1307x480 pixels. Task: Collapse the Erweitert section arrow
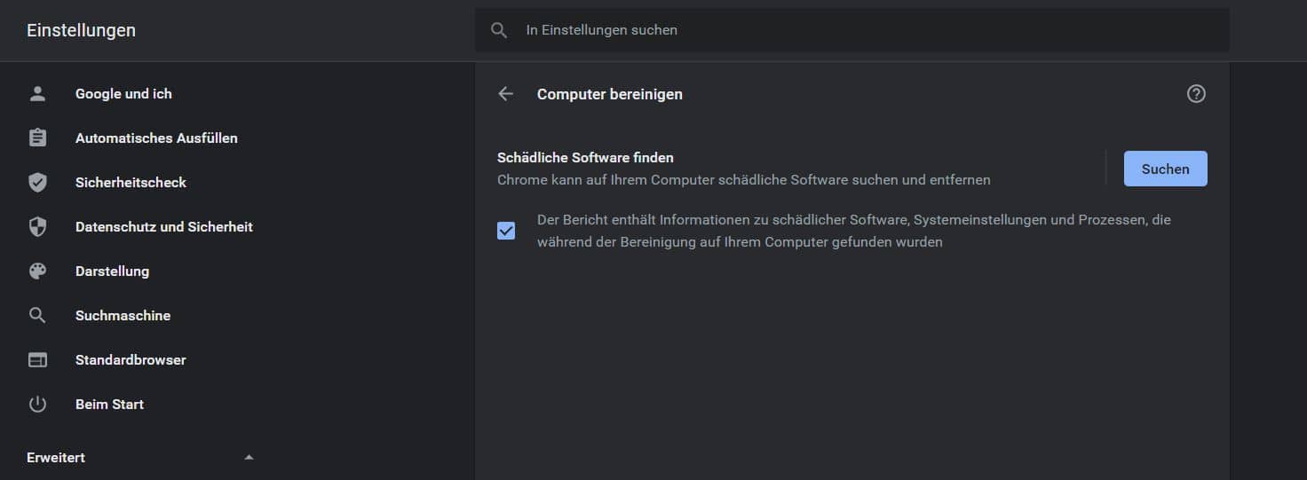[249, 458]
